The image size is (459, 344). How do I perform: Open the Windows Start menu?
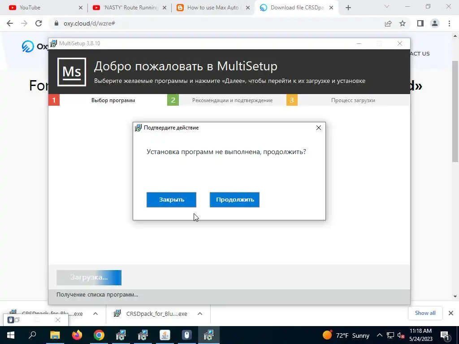click(11, 335)
